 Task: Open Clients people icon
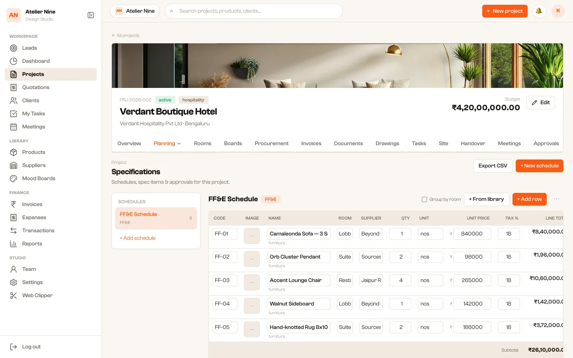coord(14,101)
